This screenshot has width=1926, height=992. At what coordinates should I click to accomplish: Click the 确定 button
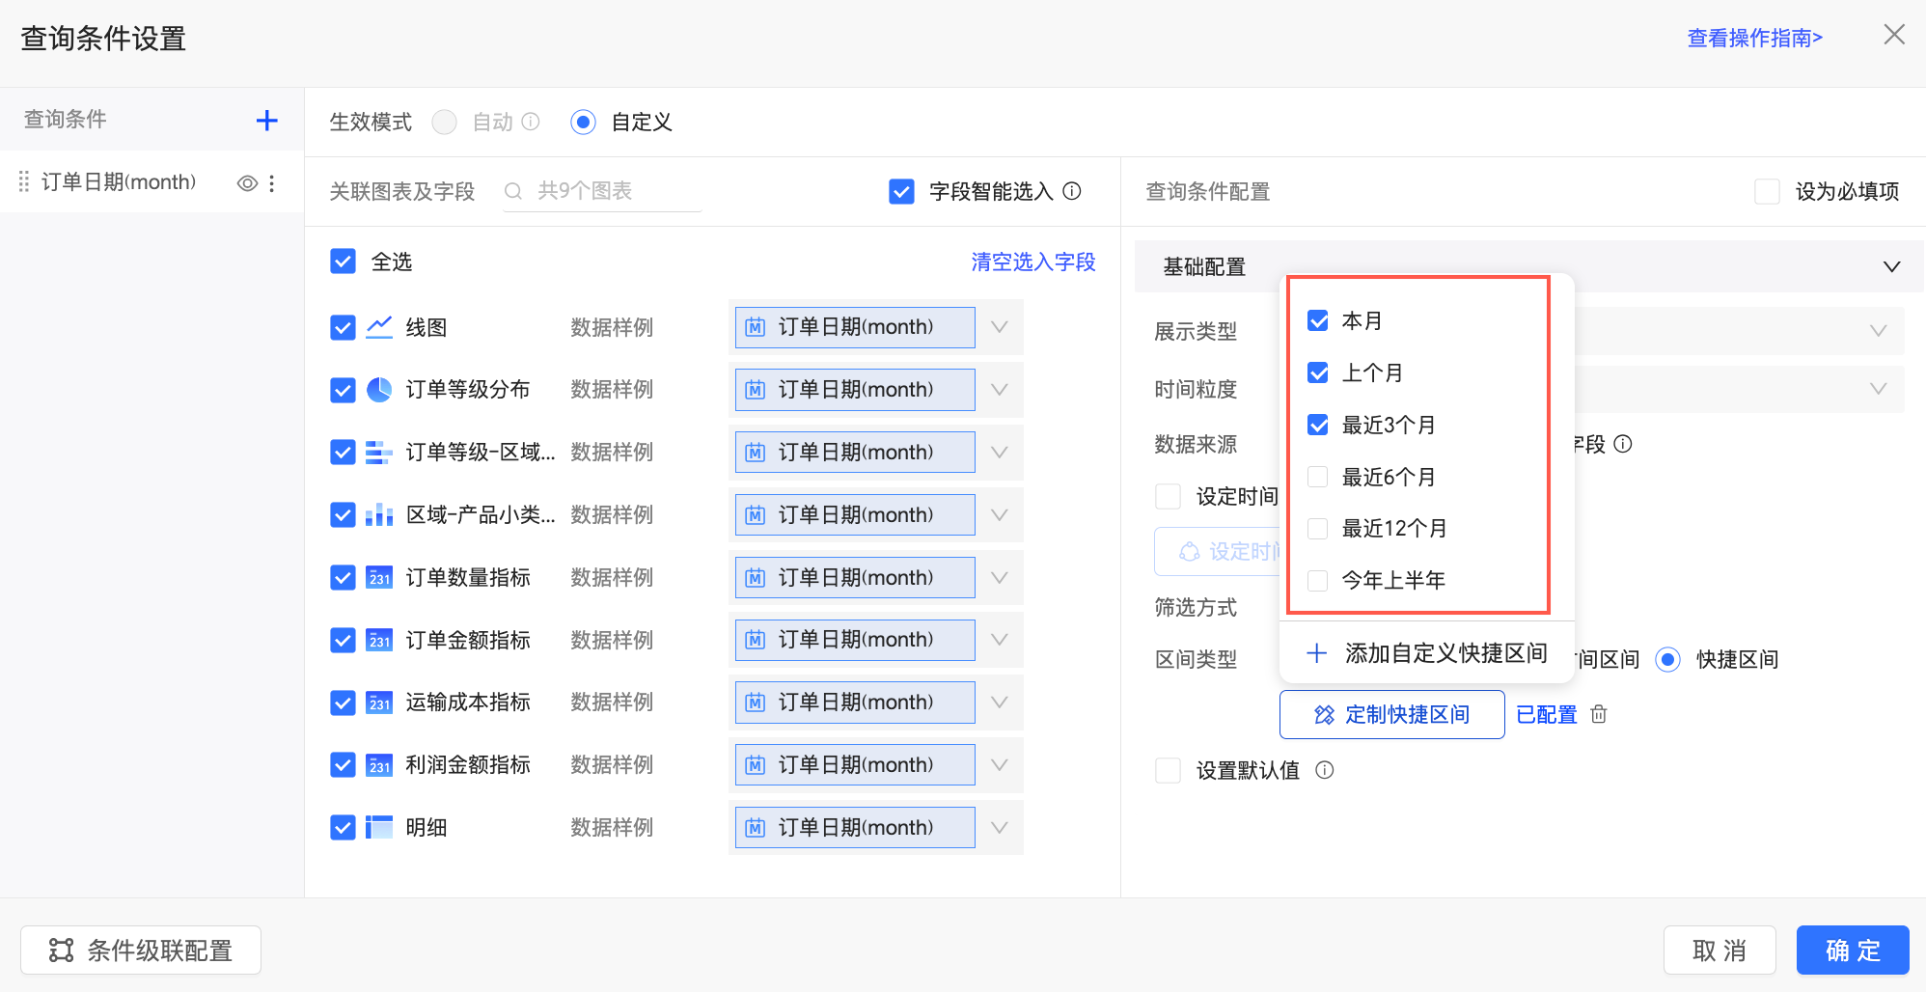pyautogui.click(x=1853, y=951)
